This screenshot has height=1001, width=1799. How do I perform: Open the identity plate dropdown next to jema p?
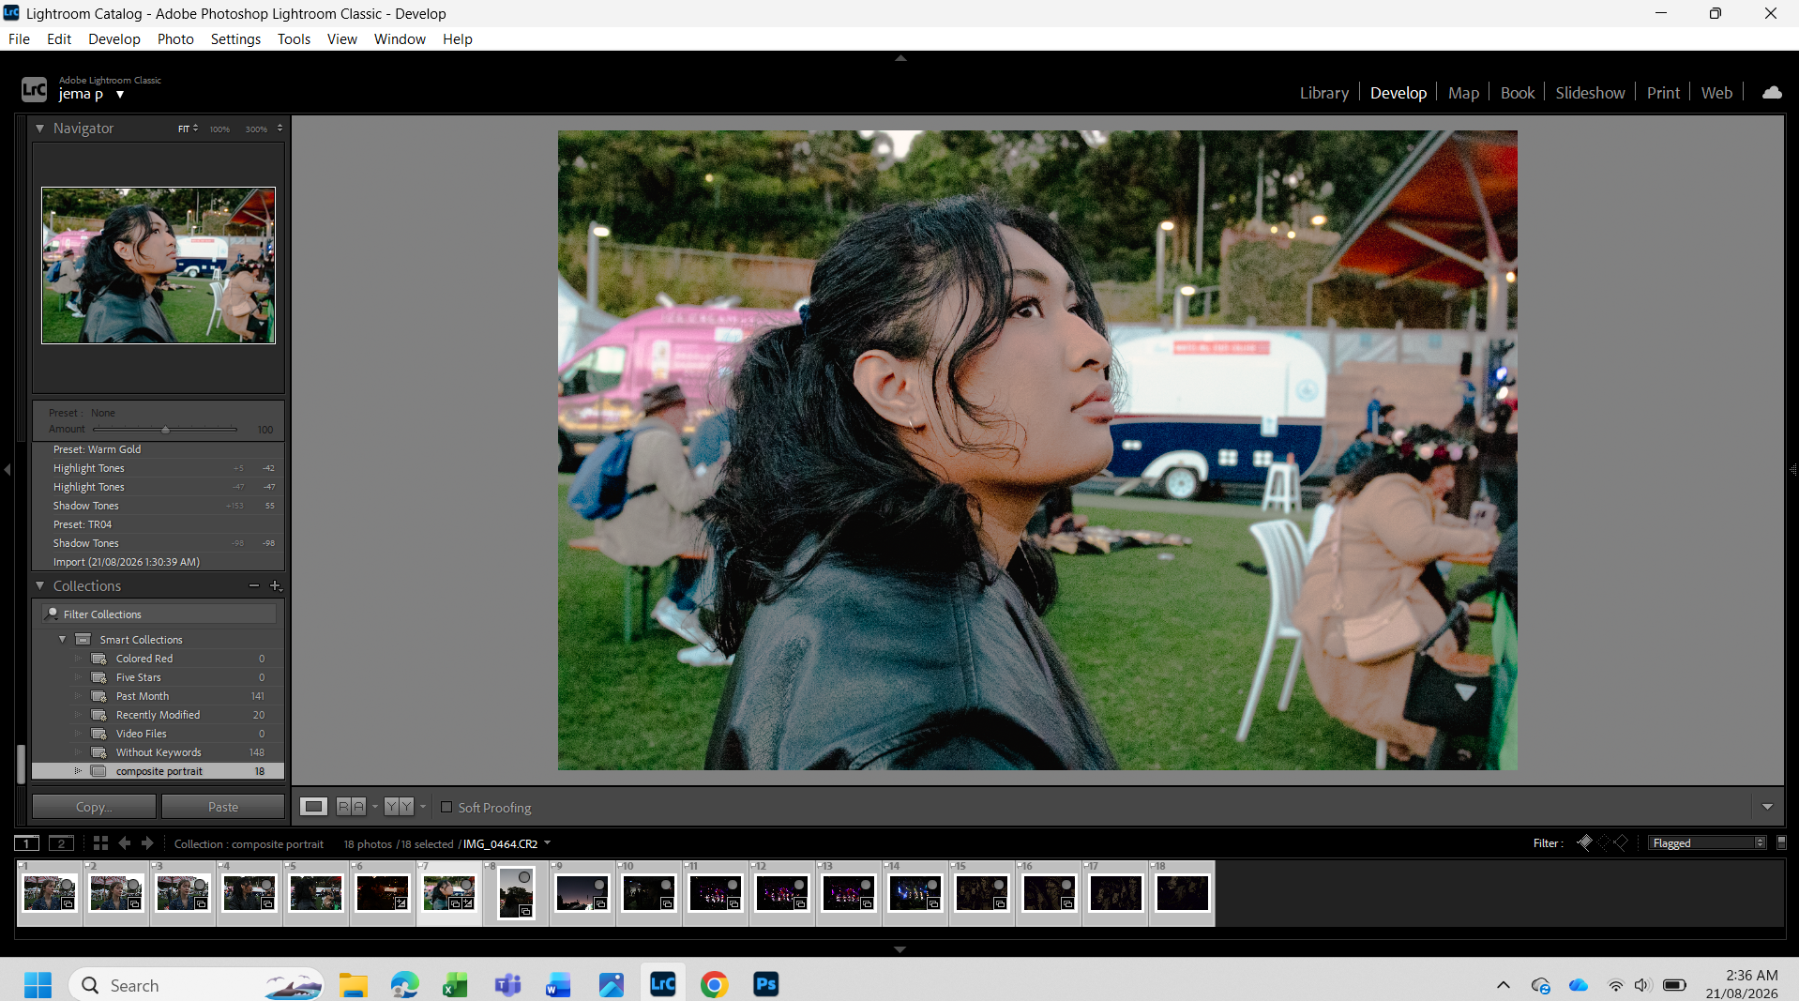point(120,95)
